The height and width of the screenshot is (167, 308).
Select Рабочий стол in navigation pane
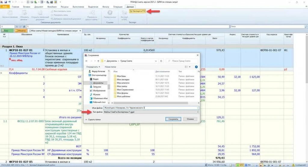(x=97, y=102)
